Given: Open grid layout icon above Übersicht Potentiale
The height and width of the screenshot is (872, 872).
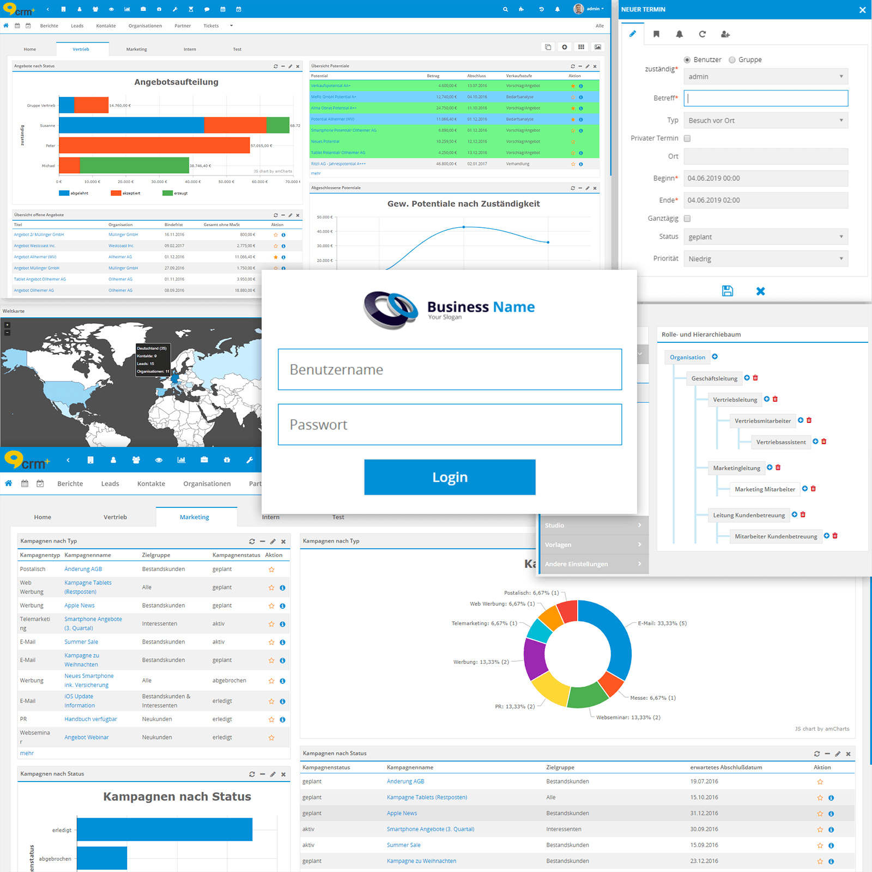Looking at the screenshot, I should pos(581,47).
